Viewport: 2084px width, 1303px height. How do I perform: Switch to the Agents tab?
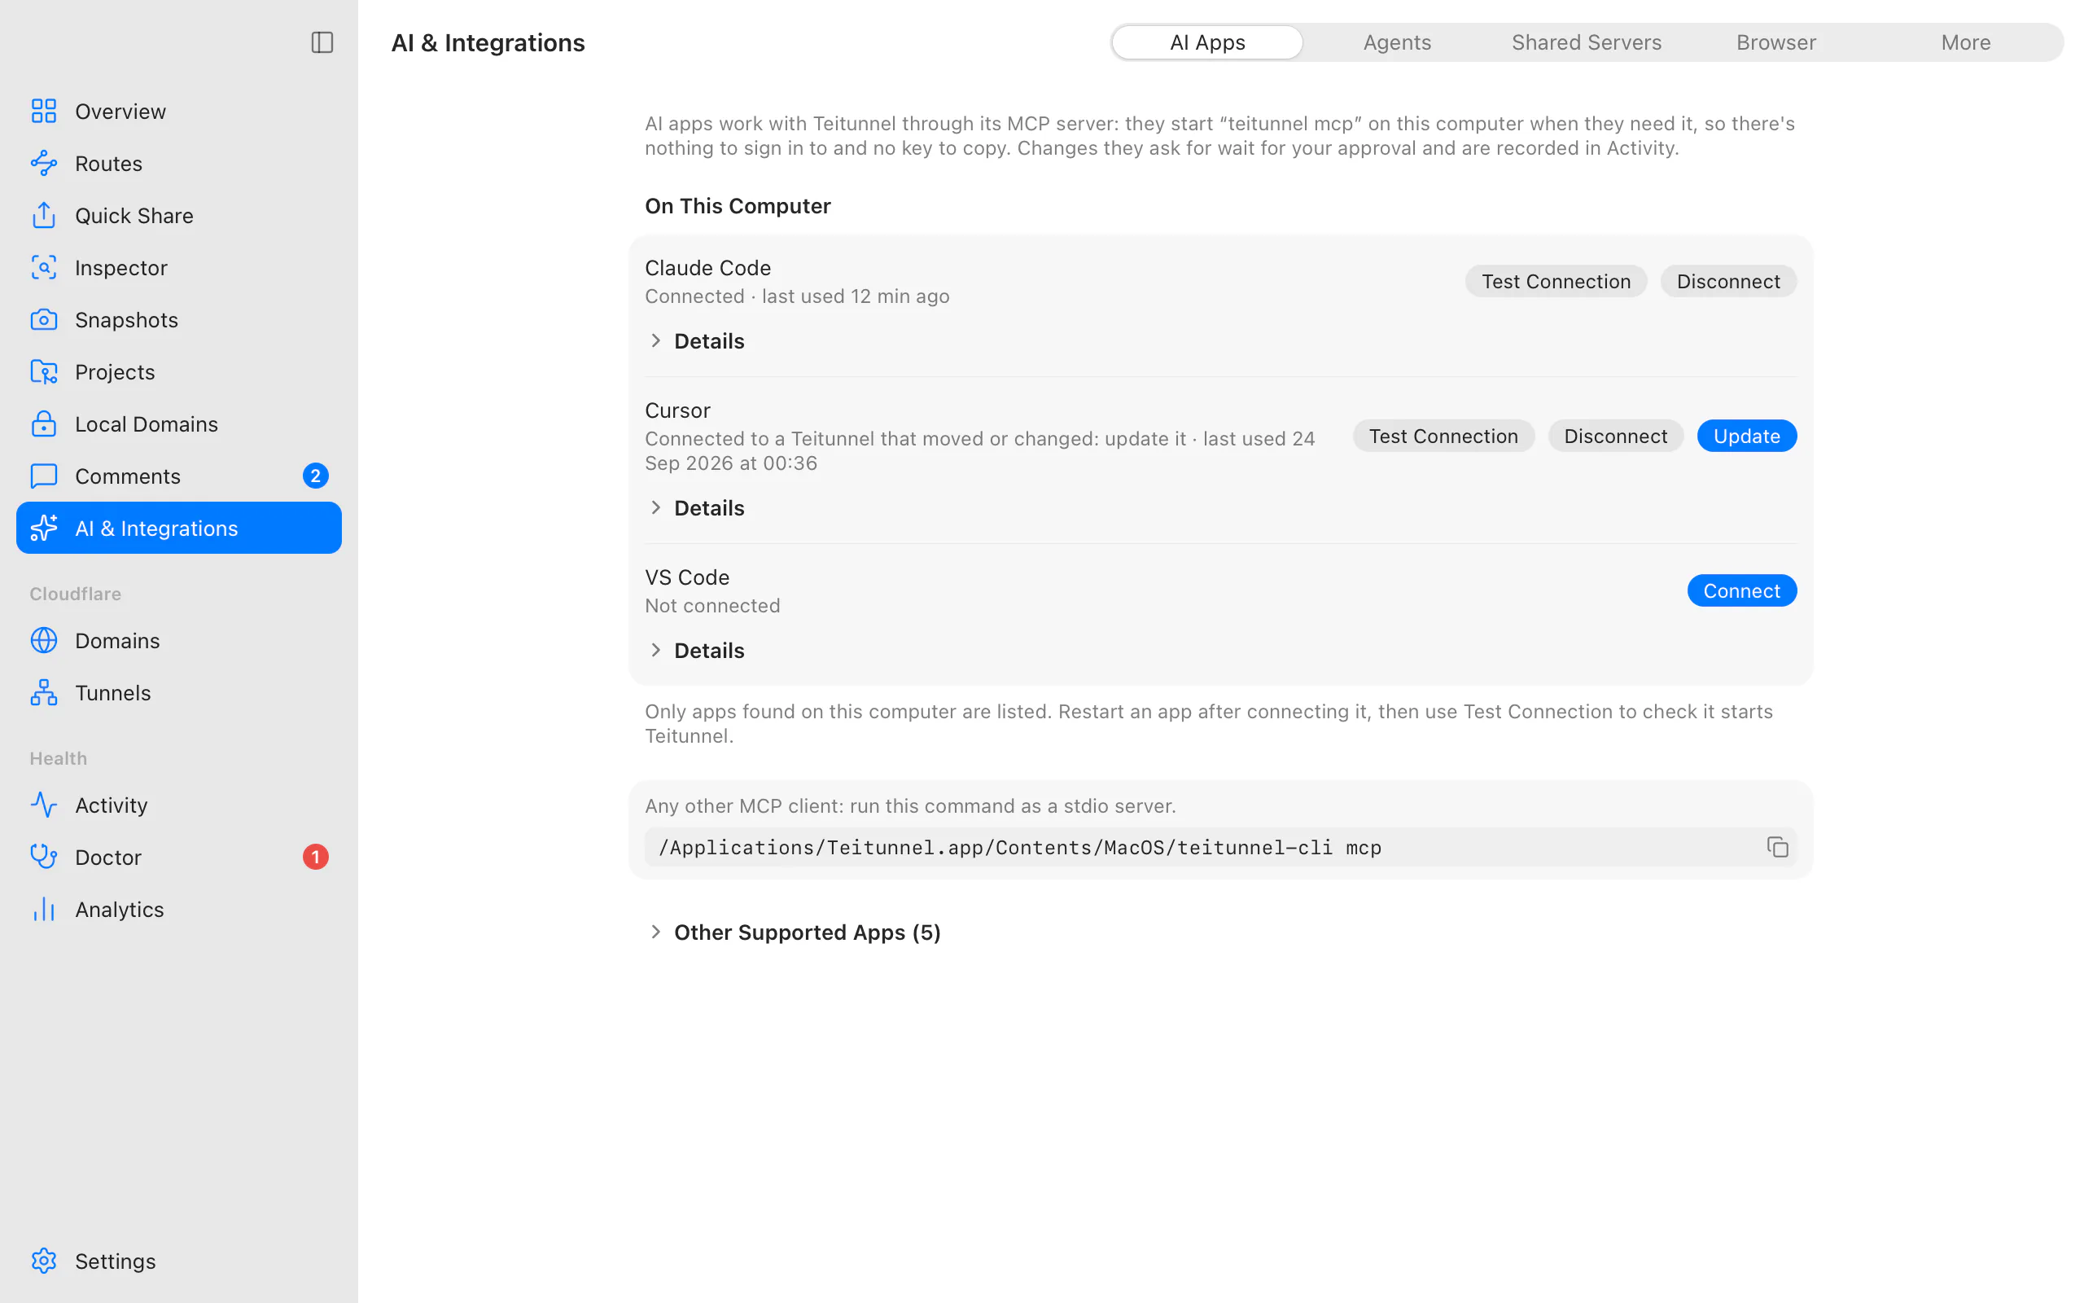click(x=1397, y=42)
